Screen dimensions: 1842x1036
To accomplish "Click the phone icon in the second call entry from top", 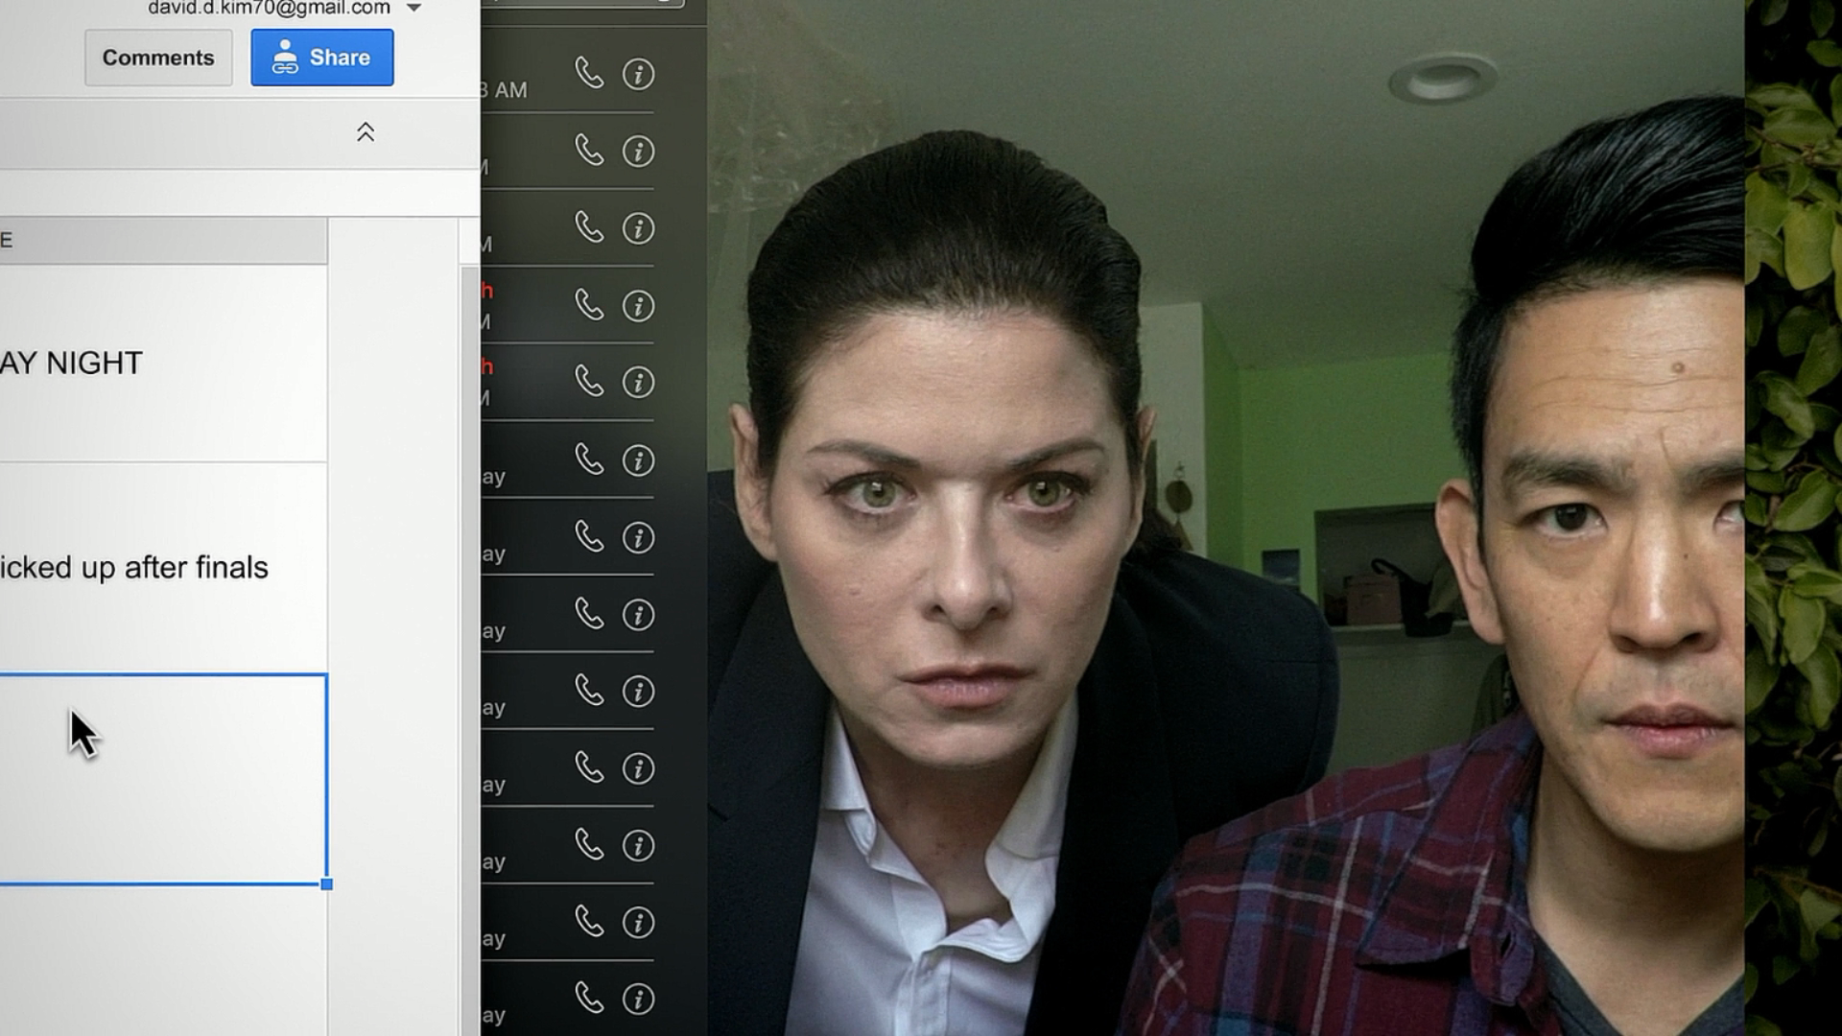I will tap(589, 151).
